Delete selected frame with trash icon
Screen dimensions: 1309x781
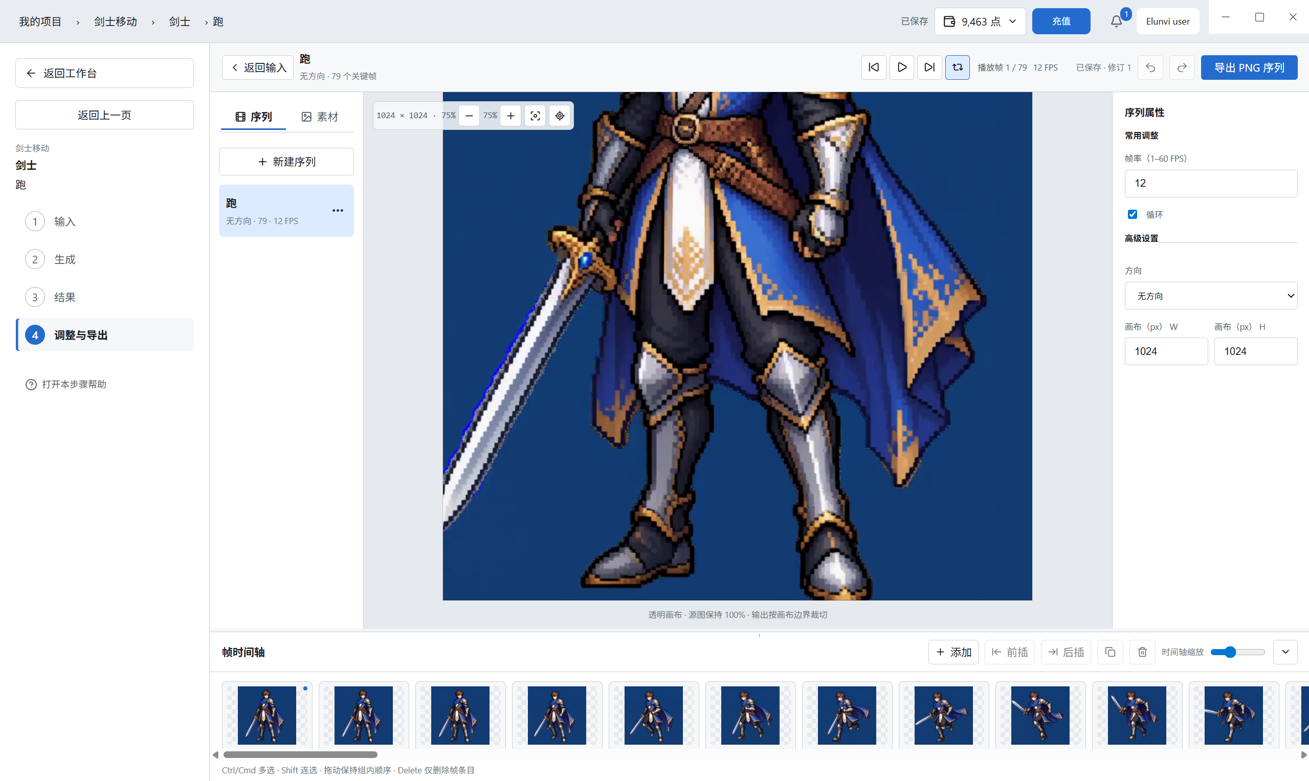point(1143,652)
